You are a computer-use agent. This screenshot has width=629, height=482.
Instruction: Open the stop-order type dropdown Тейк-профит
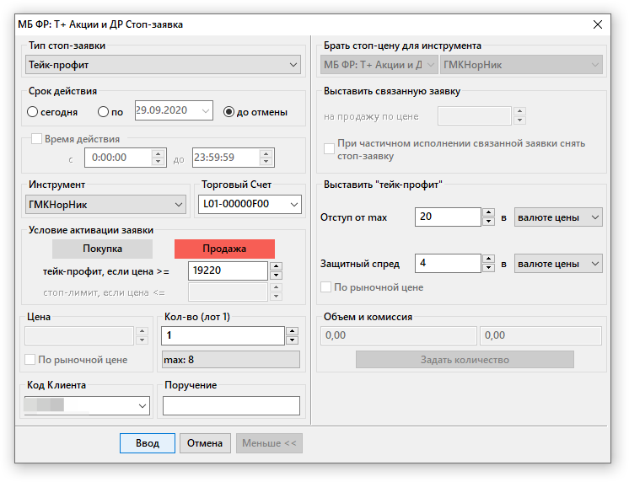tap(163, 65)
